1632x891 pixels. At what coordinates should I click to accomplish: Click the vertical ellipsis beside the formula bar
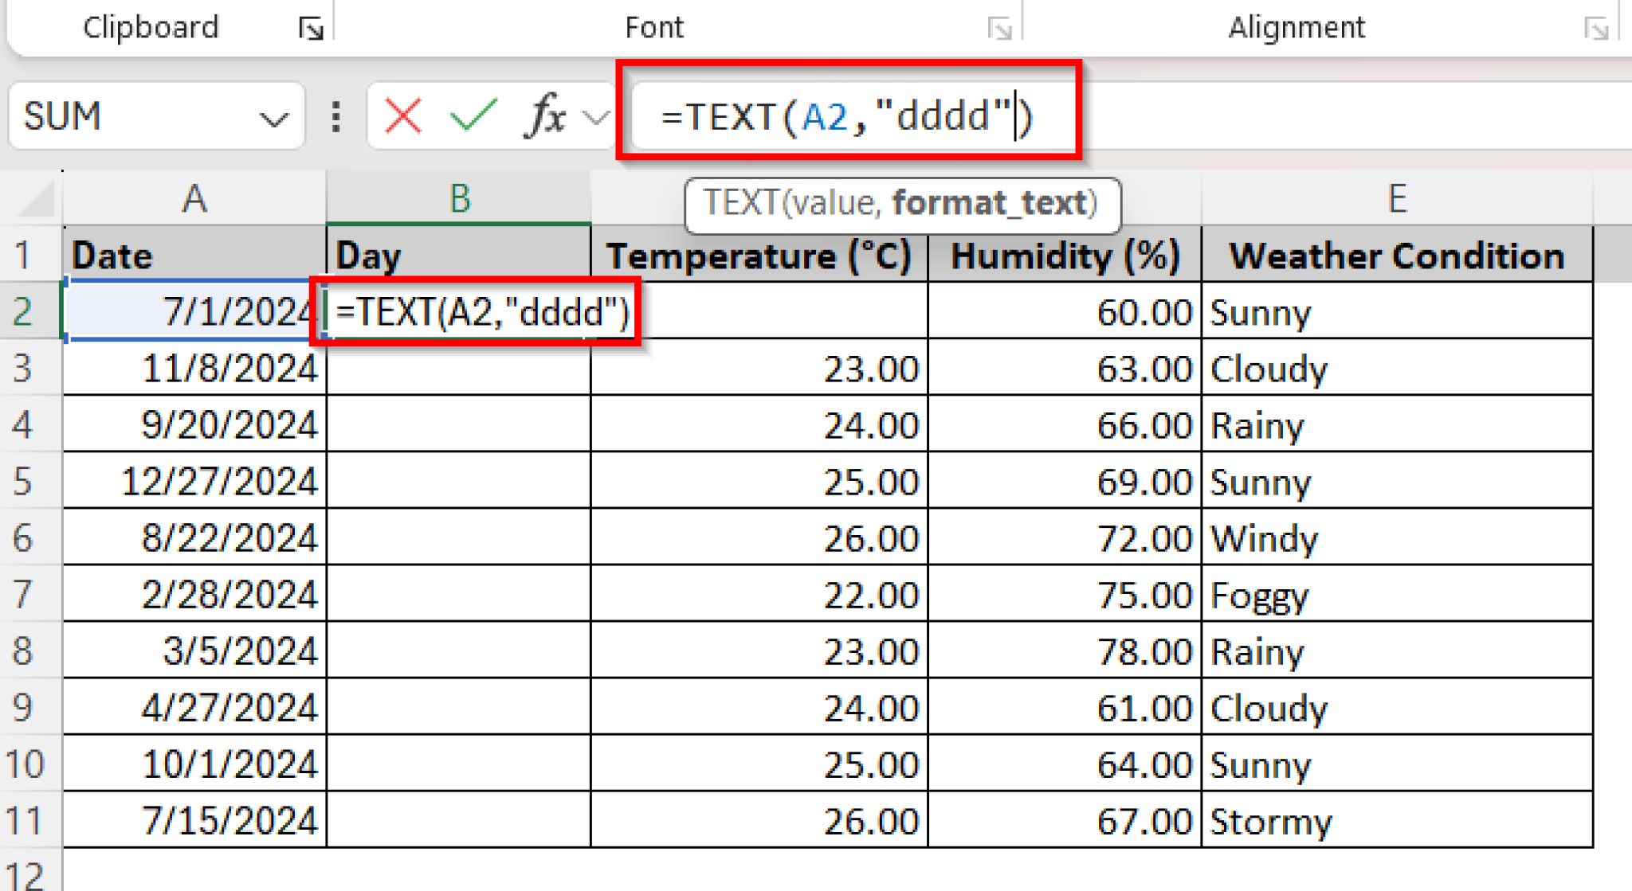tap(335, 116)
